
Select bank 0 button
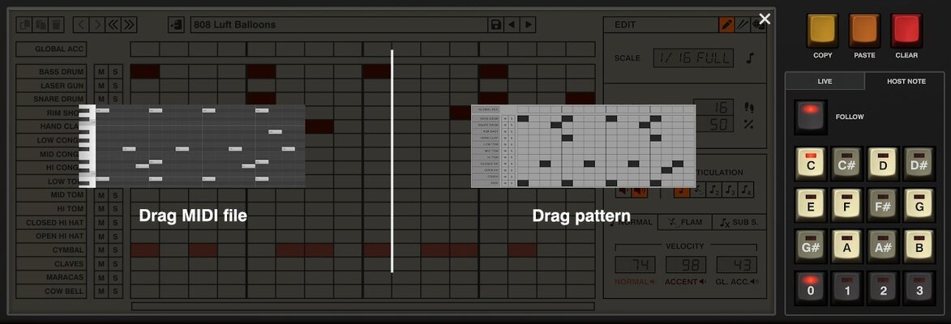[x=811, y=288]
